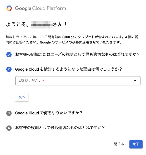This screenshot has height=155, width=146.
Task: Click the 次へ button
Action: (22, 97)
